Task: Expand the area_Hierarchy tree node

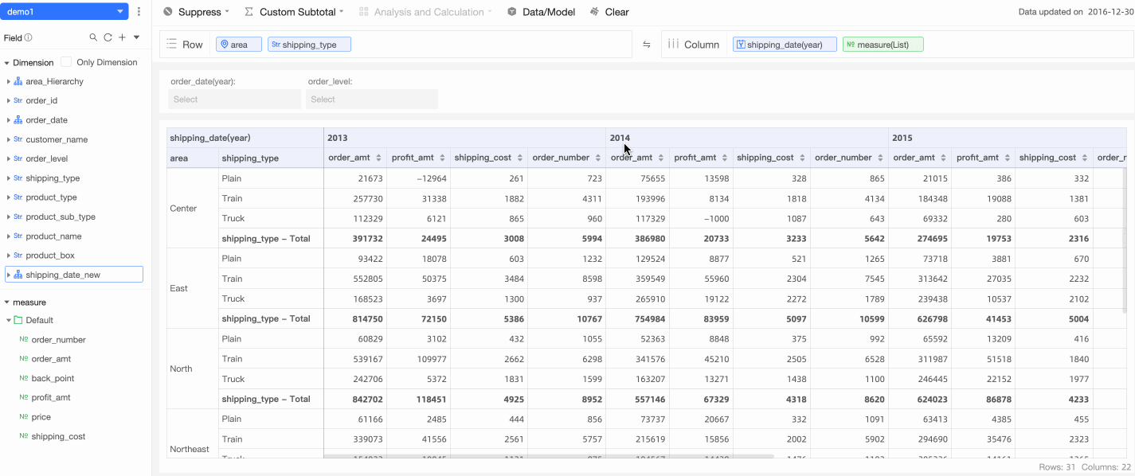Action: 9,82
